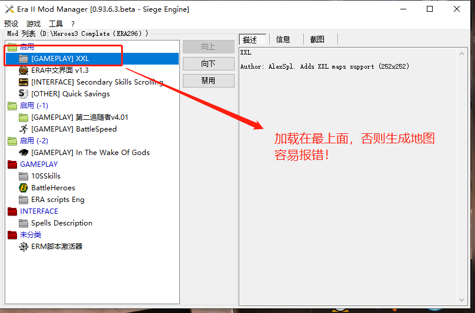Select the 10SSkills mod entry
The image size is (475, 313).
46,176
